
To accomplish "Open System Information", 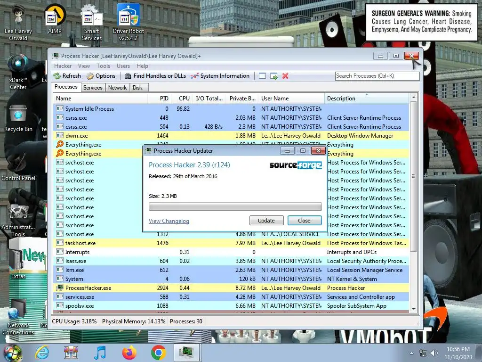I will 220,76.
